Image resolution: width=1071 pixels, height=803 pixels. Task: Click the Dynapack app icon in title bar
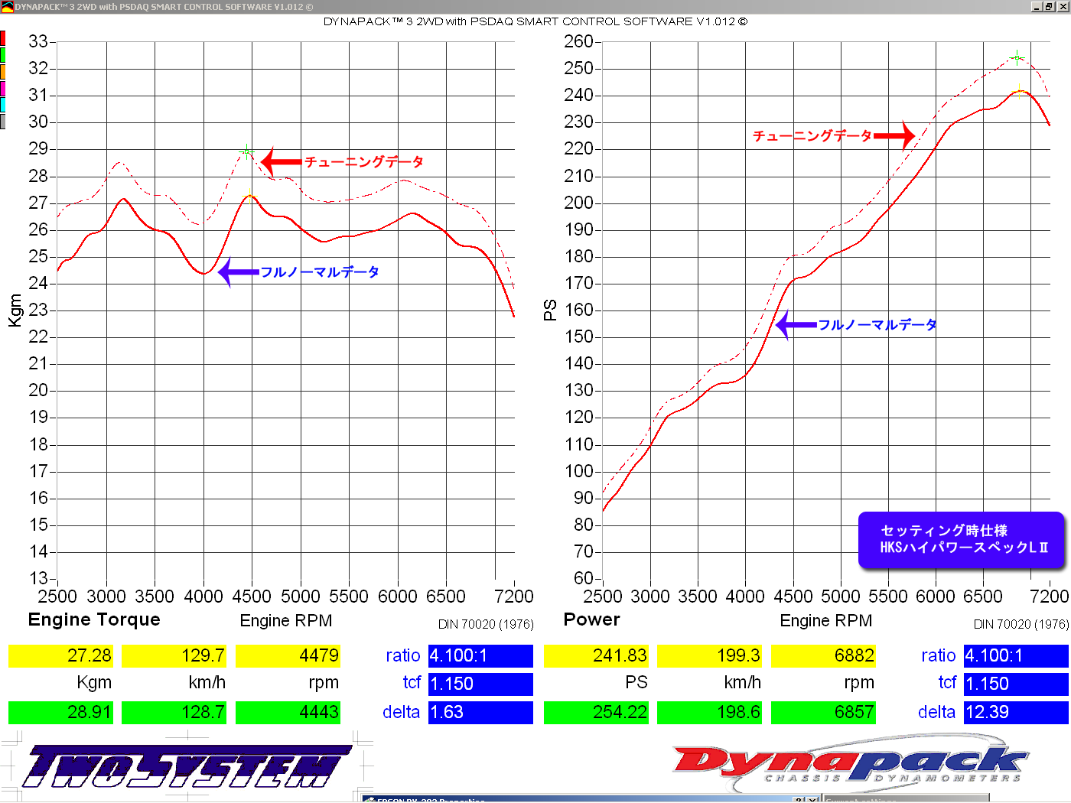point(8,7)
